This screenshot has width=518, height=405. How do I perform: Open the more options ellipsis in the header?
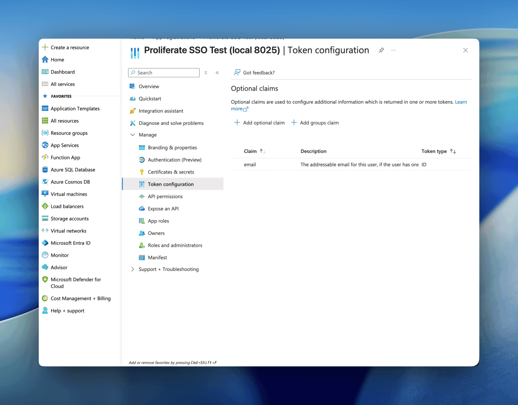(x=394, y=50)
